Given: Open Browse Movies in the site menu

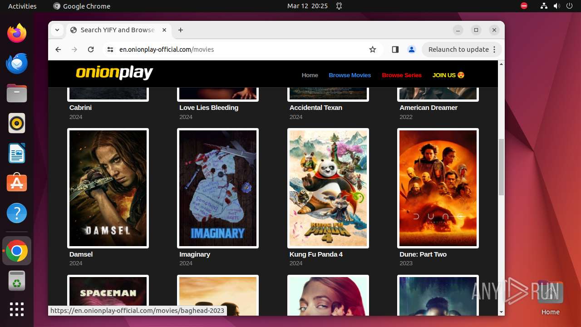Looking at the screenshot, I should point(350,75).
